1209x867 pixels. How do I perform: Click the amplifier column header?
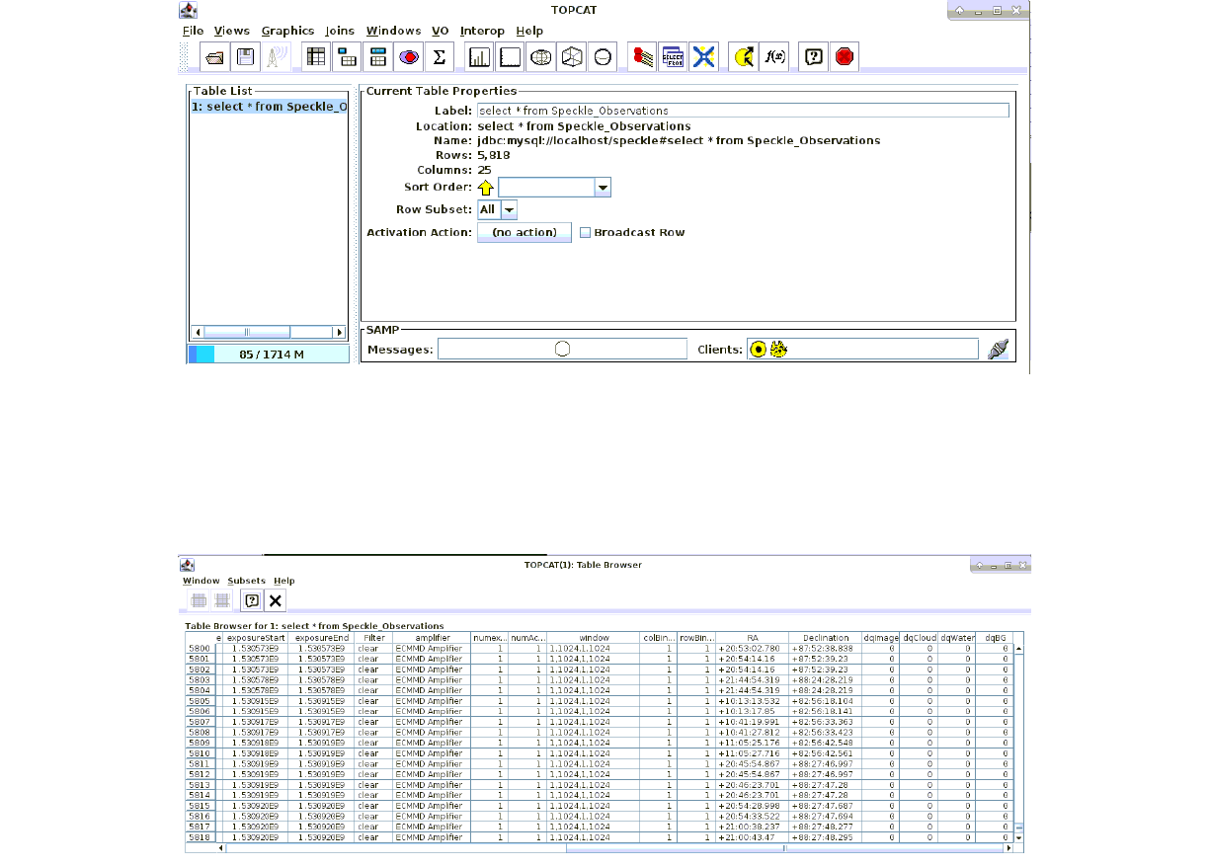[432, 638]
